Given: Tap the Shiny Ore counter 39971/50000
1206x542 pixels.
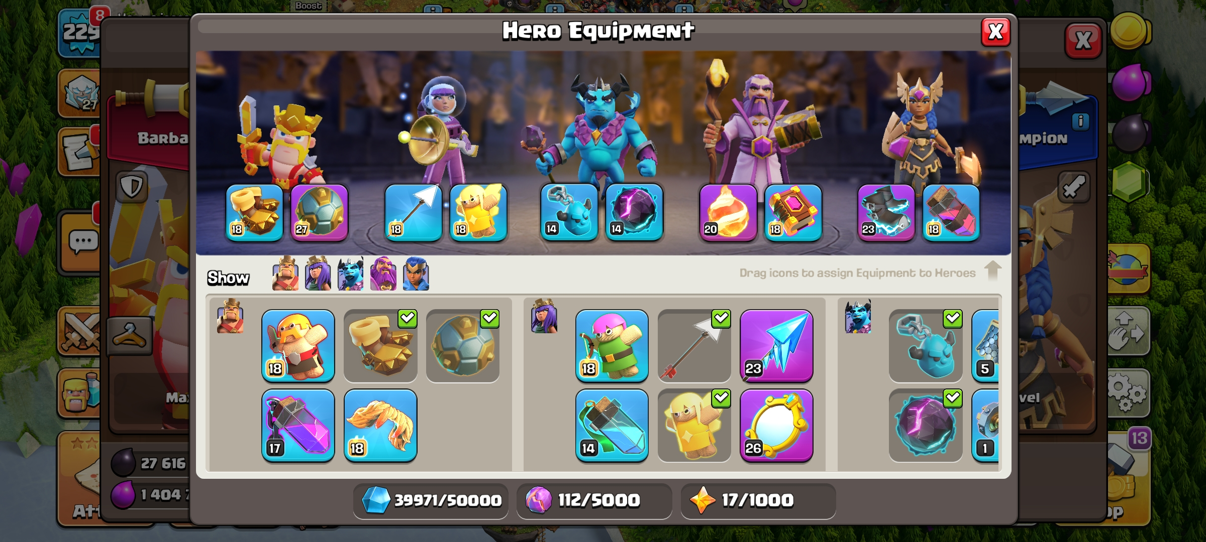Looking at the screenshot, I should (431, 500).
